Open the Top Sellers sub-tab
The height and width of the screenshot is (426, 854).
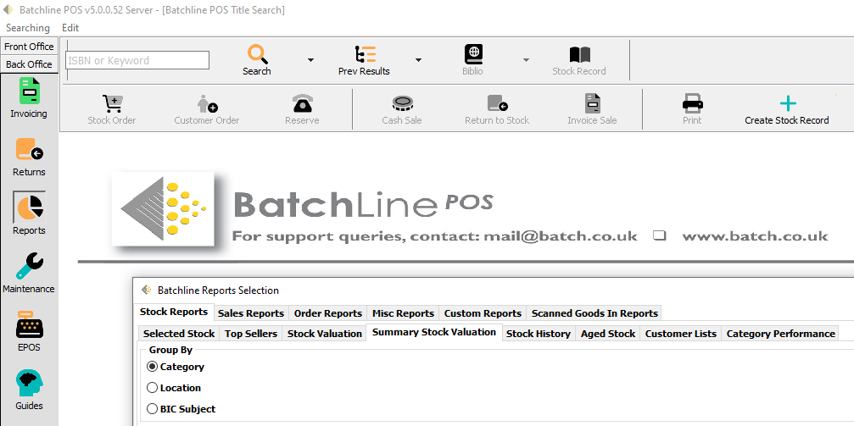pos(251,334)
